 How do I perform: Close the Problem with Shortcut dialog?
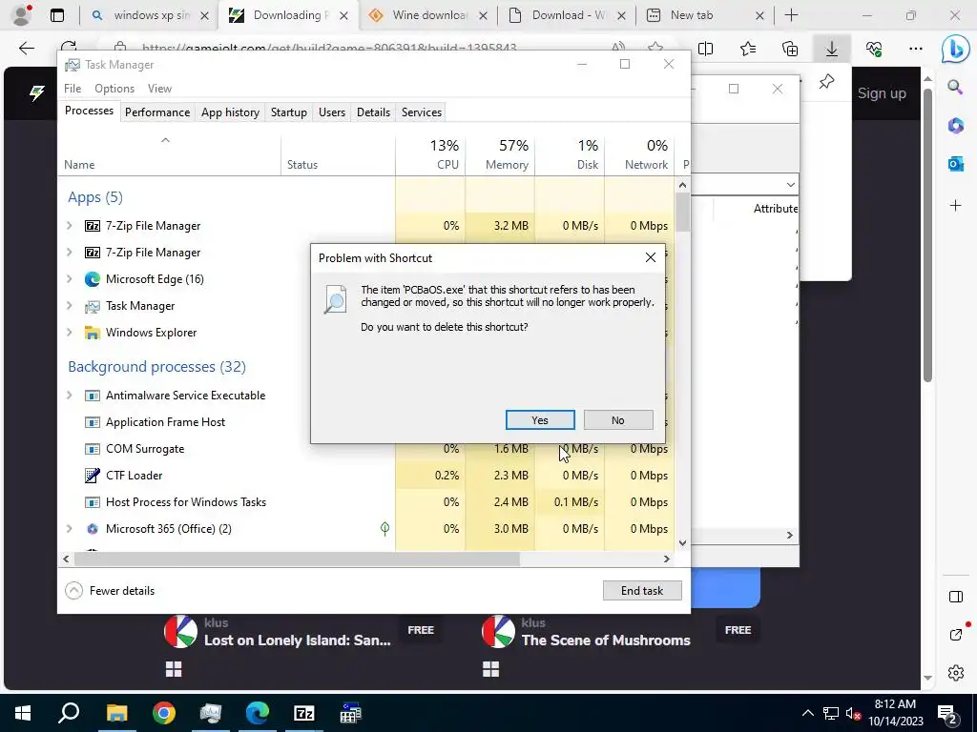pyautogui.click(x=651, y=257)
